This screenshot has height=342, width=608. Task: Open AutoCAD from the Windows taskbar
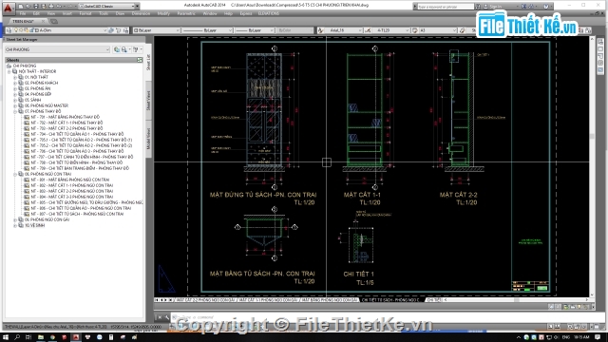coord(76,337)
